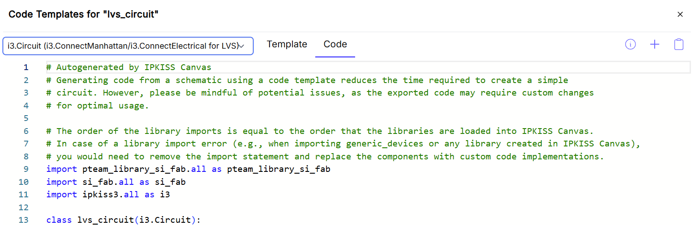Open the i3.Circuit template dropdown

pyautogui.click(x=128, y=46)
